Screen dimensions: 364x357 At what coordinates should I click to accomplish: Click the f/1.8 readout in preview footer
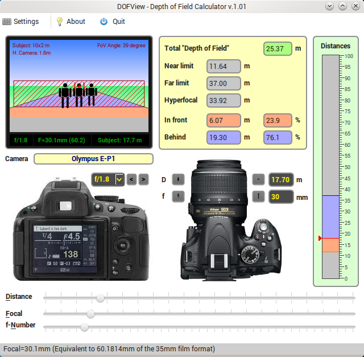[21, 141]
